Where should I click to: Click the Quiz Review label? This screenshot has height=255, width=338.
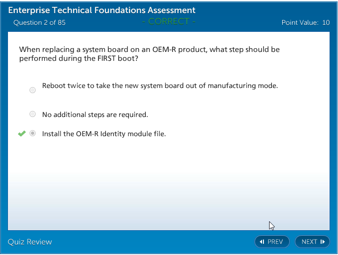pyautogui.click(x=30, y=242)
